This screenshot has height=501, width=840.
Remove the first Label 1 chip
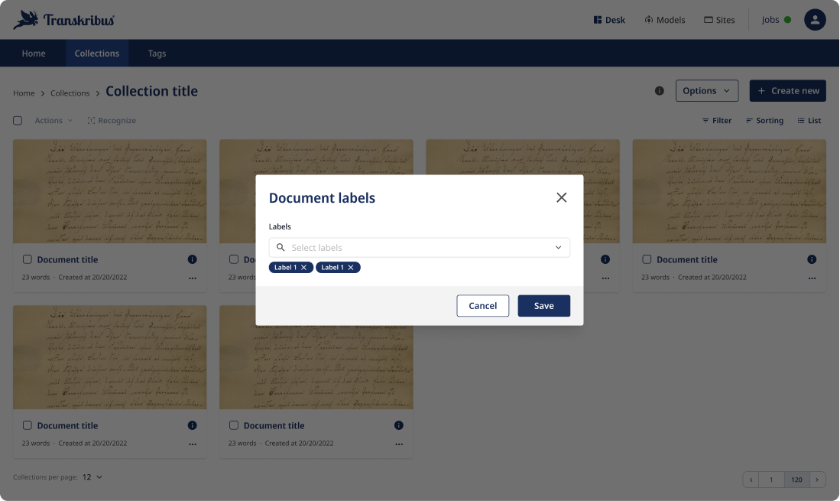[x=304, y=268]
